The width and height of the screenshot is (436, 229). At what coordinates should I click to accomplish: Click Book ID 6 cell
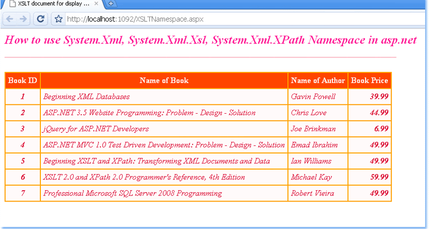pyautogui.click(x=22, y=177)
